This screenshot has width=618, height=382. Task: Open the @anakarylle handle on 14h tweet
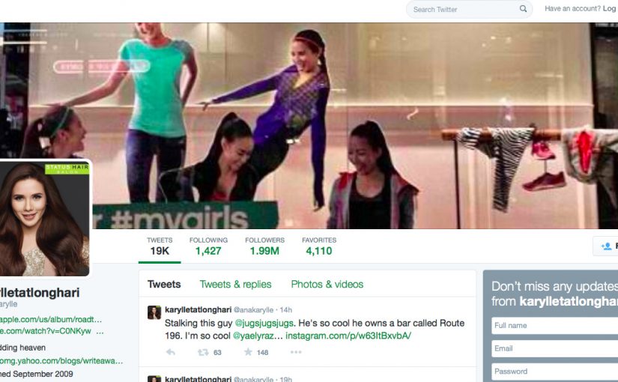[253, 310]
